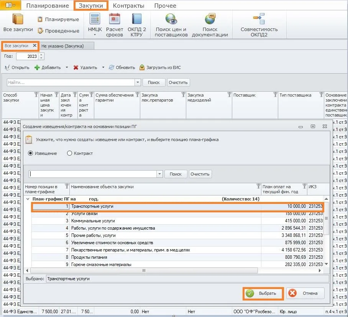This screenshot has width=348, height=317.
Task: Open Совместимость ОКПД2 tool
Action: click(x=259, y=19)
